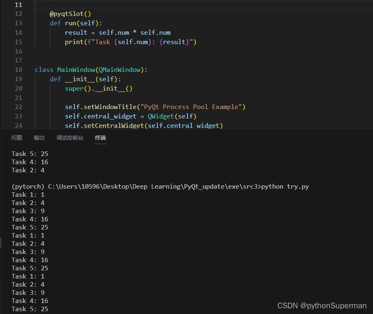Click gutter line number 20
Screen dimensions: 373x314
point(18,89)
